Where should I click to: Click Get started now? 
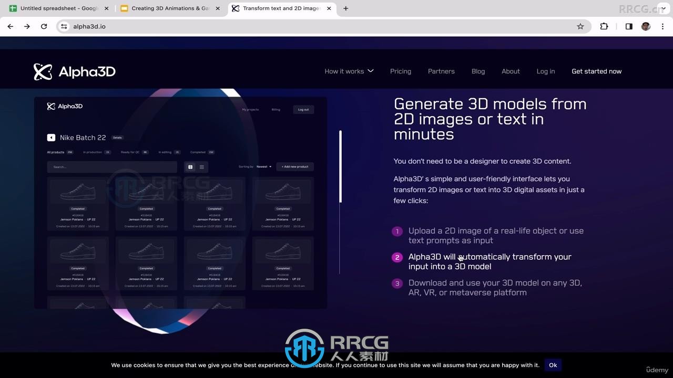tap(596, 71)
